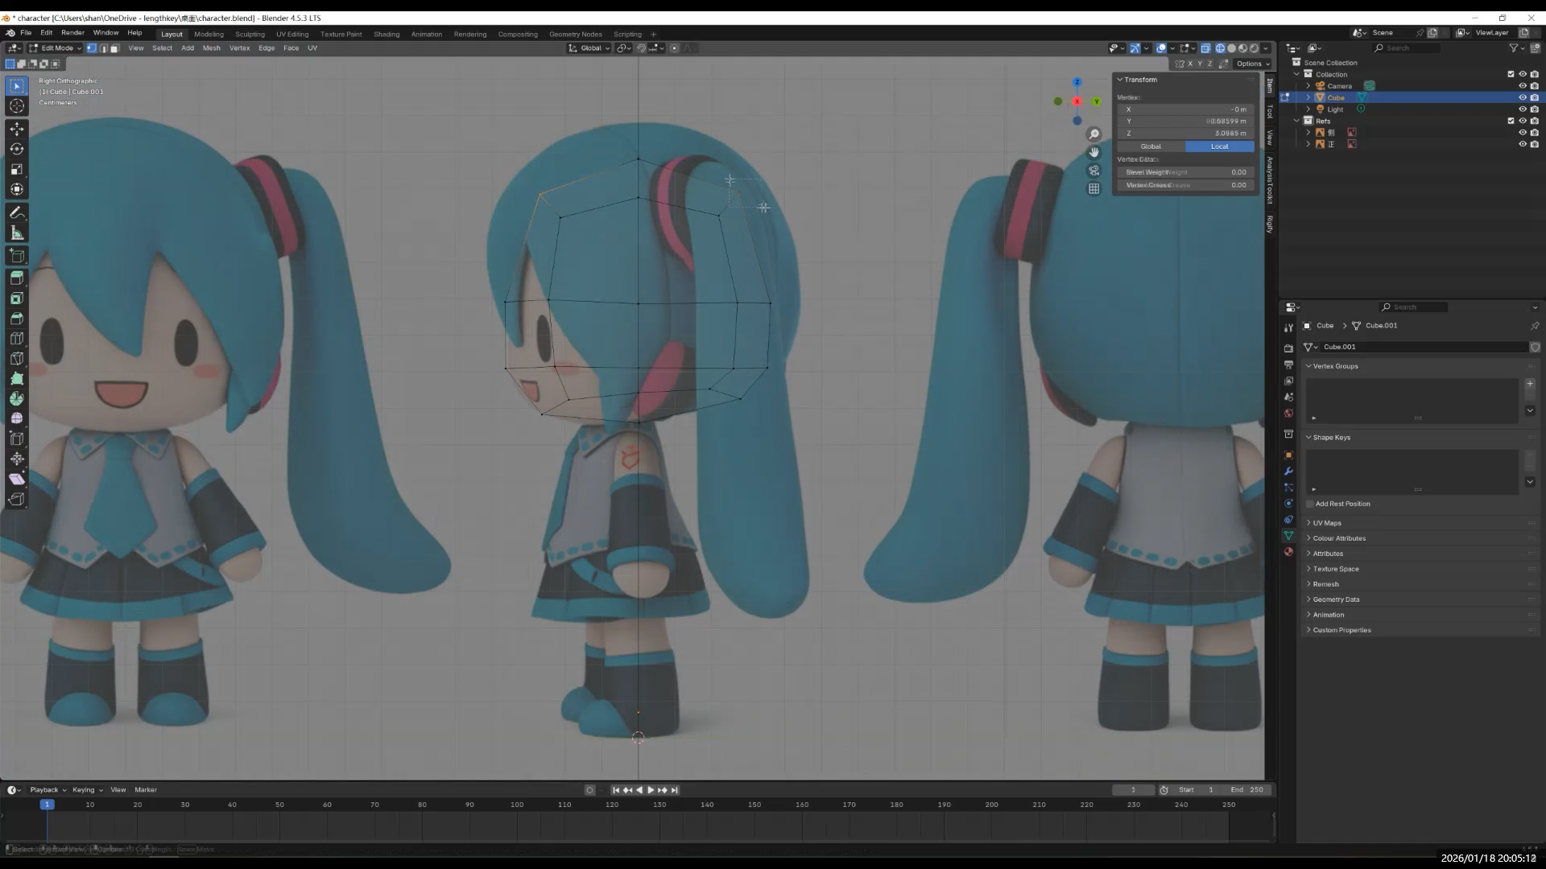The image size is (1546, 869).
Task: Activate the Annotate pencil tool
Action: (17, 213)
